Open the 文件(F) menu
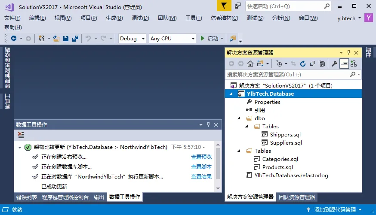The width and height of the screenshot is (376, 215). click(x=12, y=18)
